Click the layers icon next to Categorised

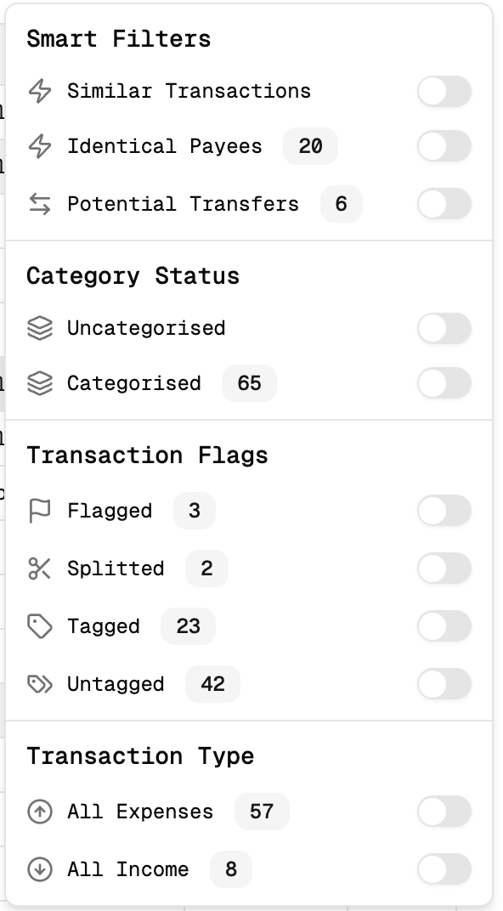[x=39, y=383]
